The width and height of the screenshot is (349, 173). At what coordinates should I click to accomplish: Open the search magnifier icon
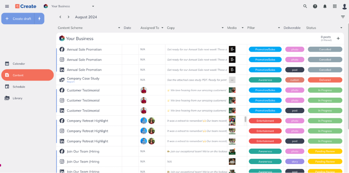point(305,6)
